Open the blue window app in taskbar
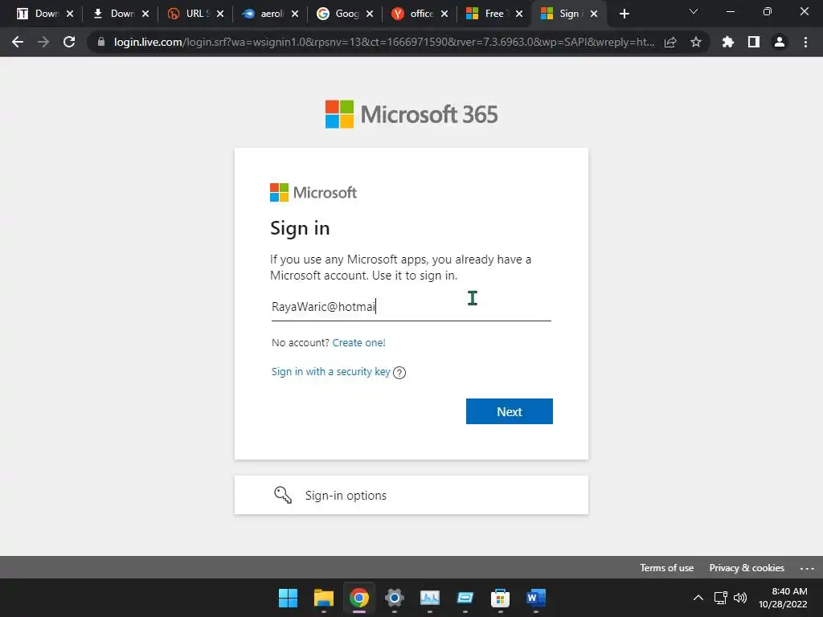 click(465, 598)
